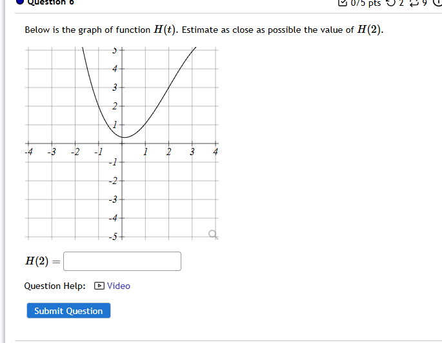Click the graph curve at t equals 2
The image size is (442, 343).
click(168, 88)
